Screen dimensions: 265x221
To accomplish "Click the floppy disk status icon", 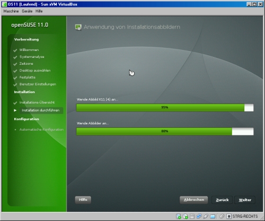I will [x=192, y=216].
